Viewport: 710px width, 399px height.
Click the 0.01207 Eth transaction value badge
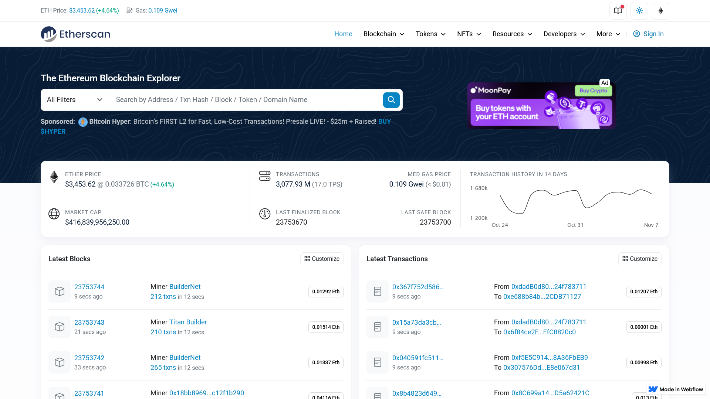tap(644, 291)
